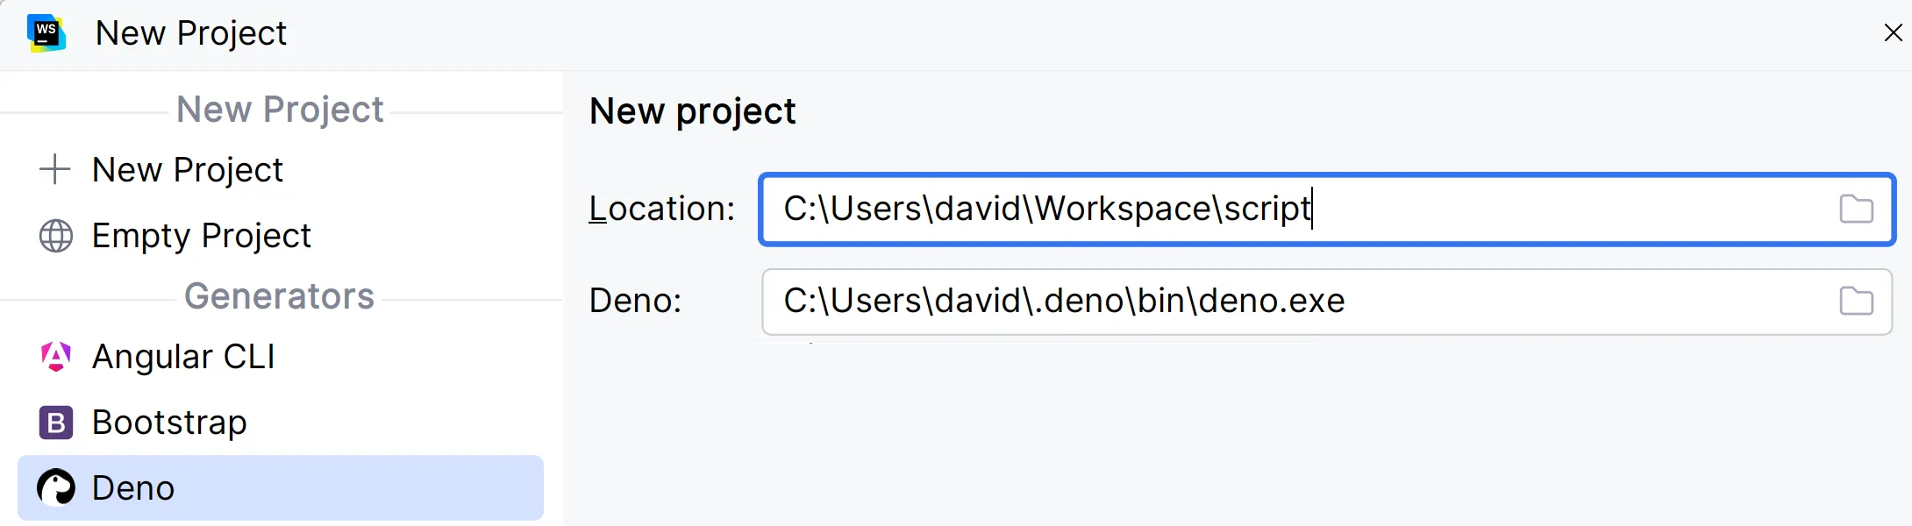
Task: Close the New Project dialog
Action: click(1893, 33)
